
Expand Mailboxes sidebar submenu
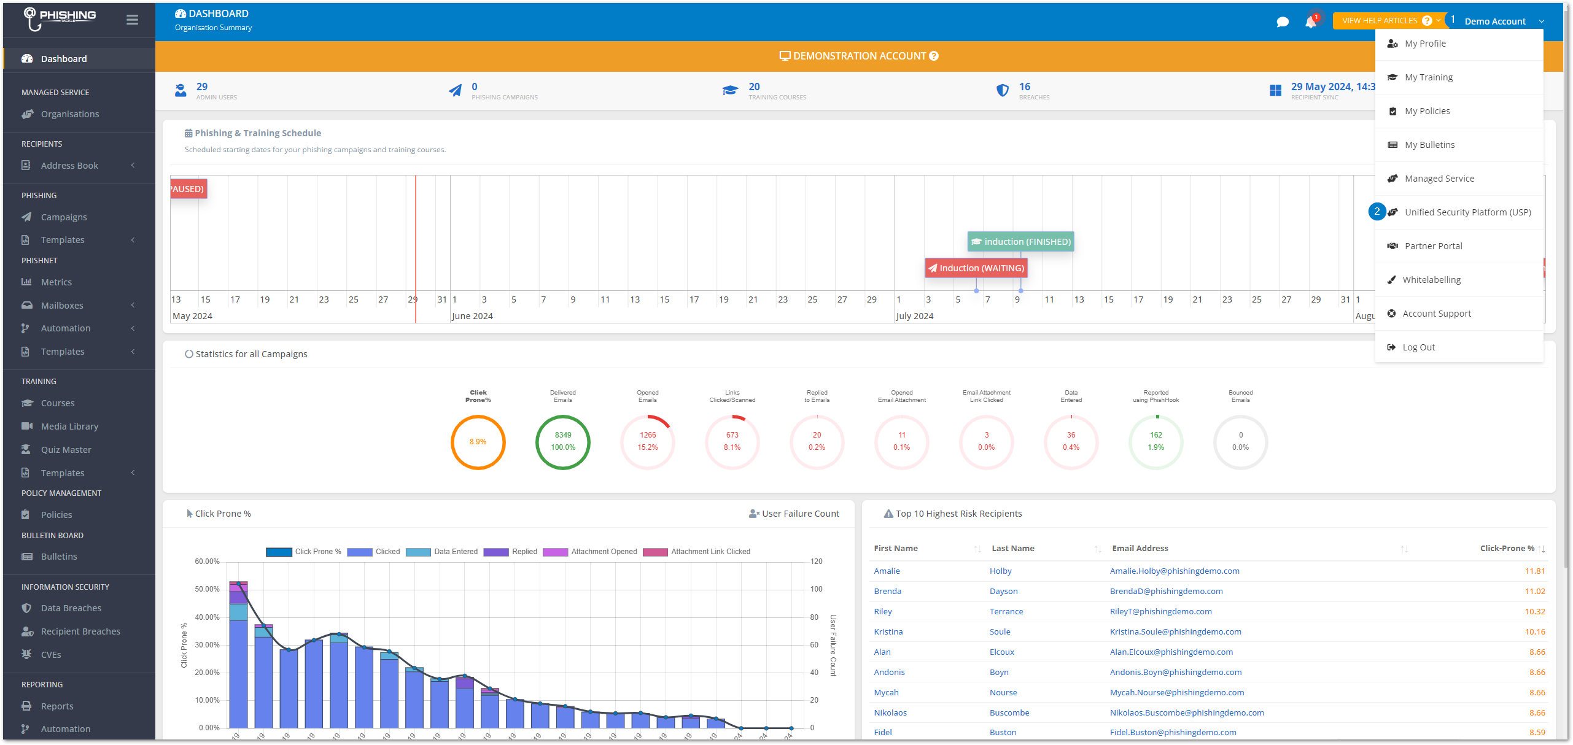(133, 306)
